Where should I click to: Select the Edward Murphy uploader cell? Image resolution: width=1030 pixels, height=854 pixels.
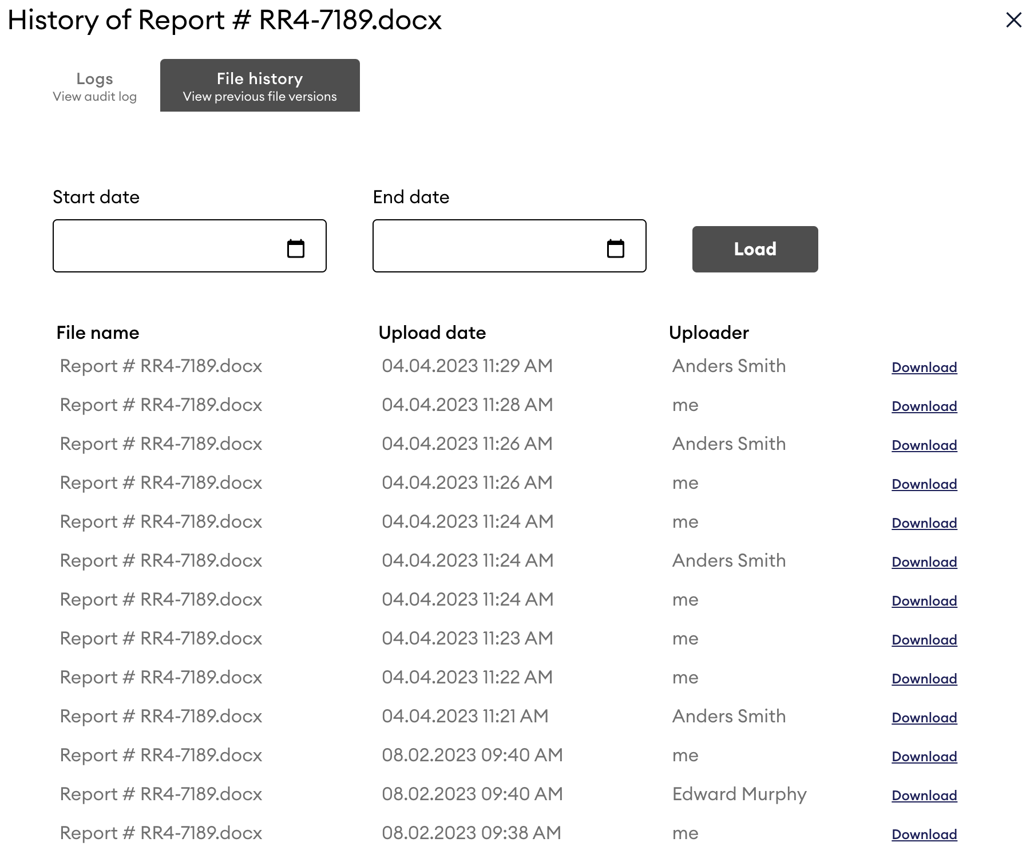pyautogui.click(x=739, y=794)
